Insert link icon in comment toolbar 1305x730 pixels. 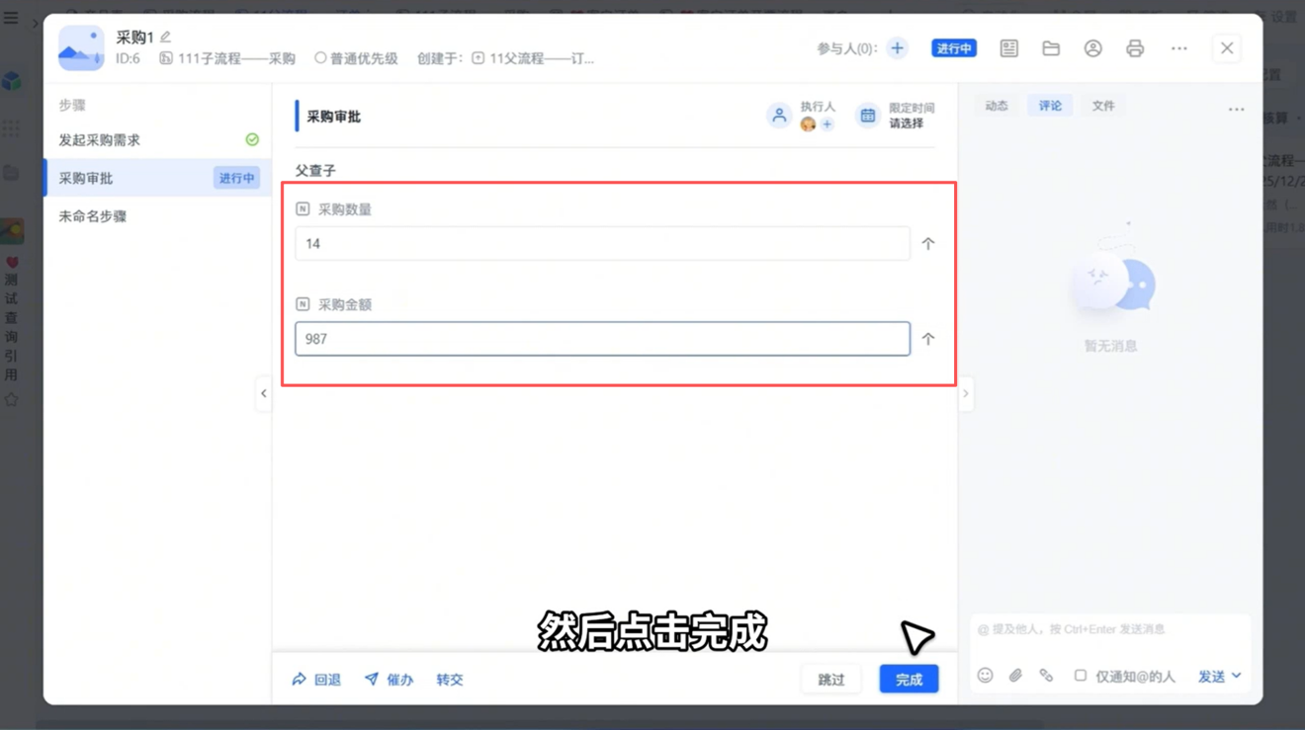coord(1046,676)
